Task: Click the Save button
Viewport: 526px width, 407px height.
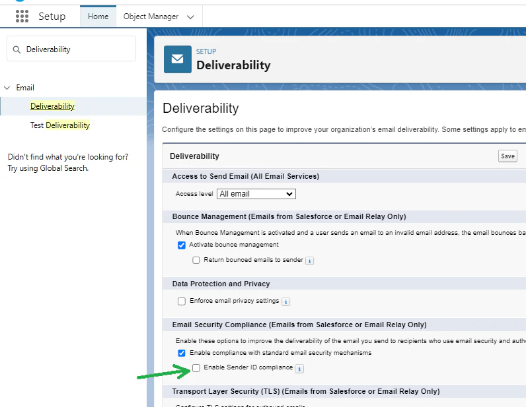Action: tap(507, 156)
